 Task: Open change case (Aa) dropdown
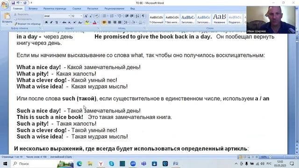80,22
